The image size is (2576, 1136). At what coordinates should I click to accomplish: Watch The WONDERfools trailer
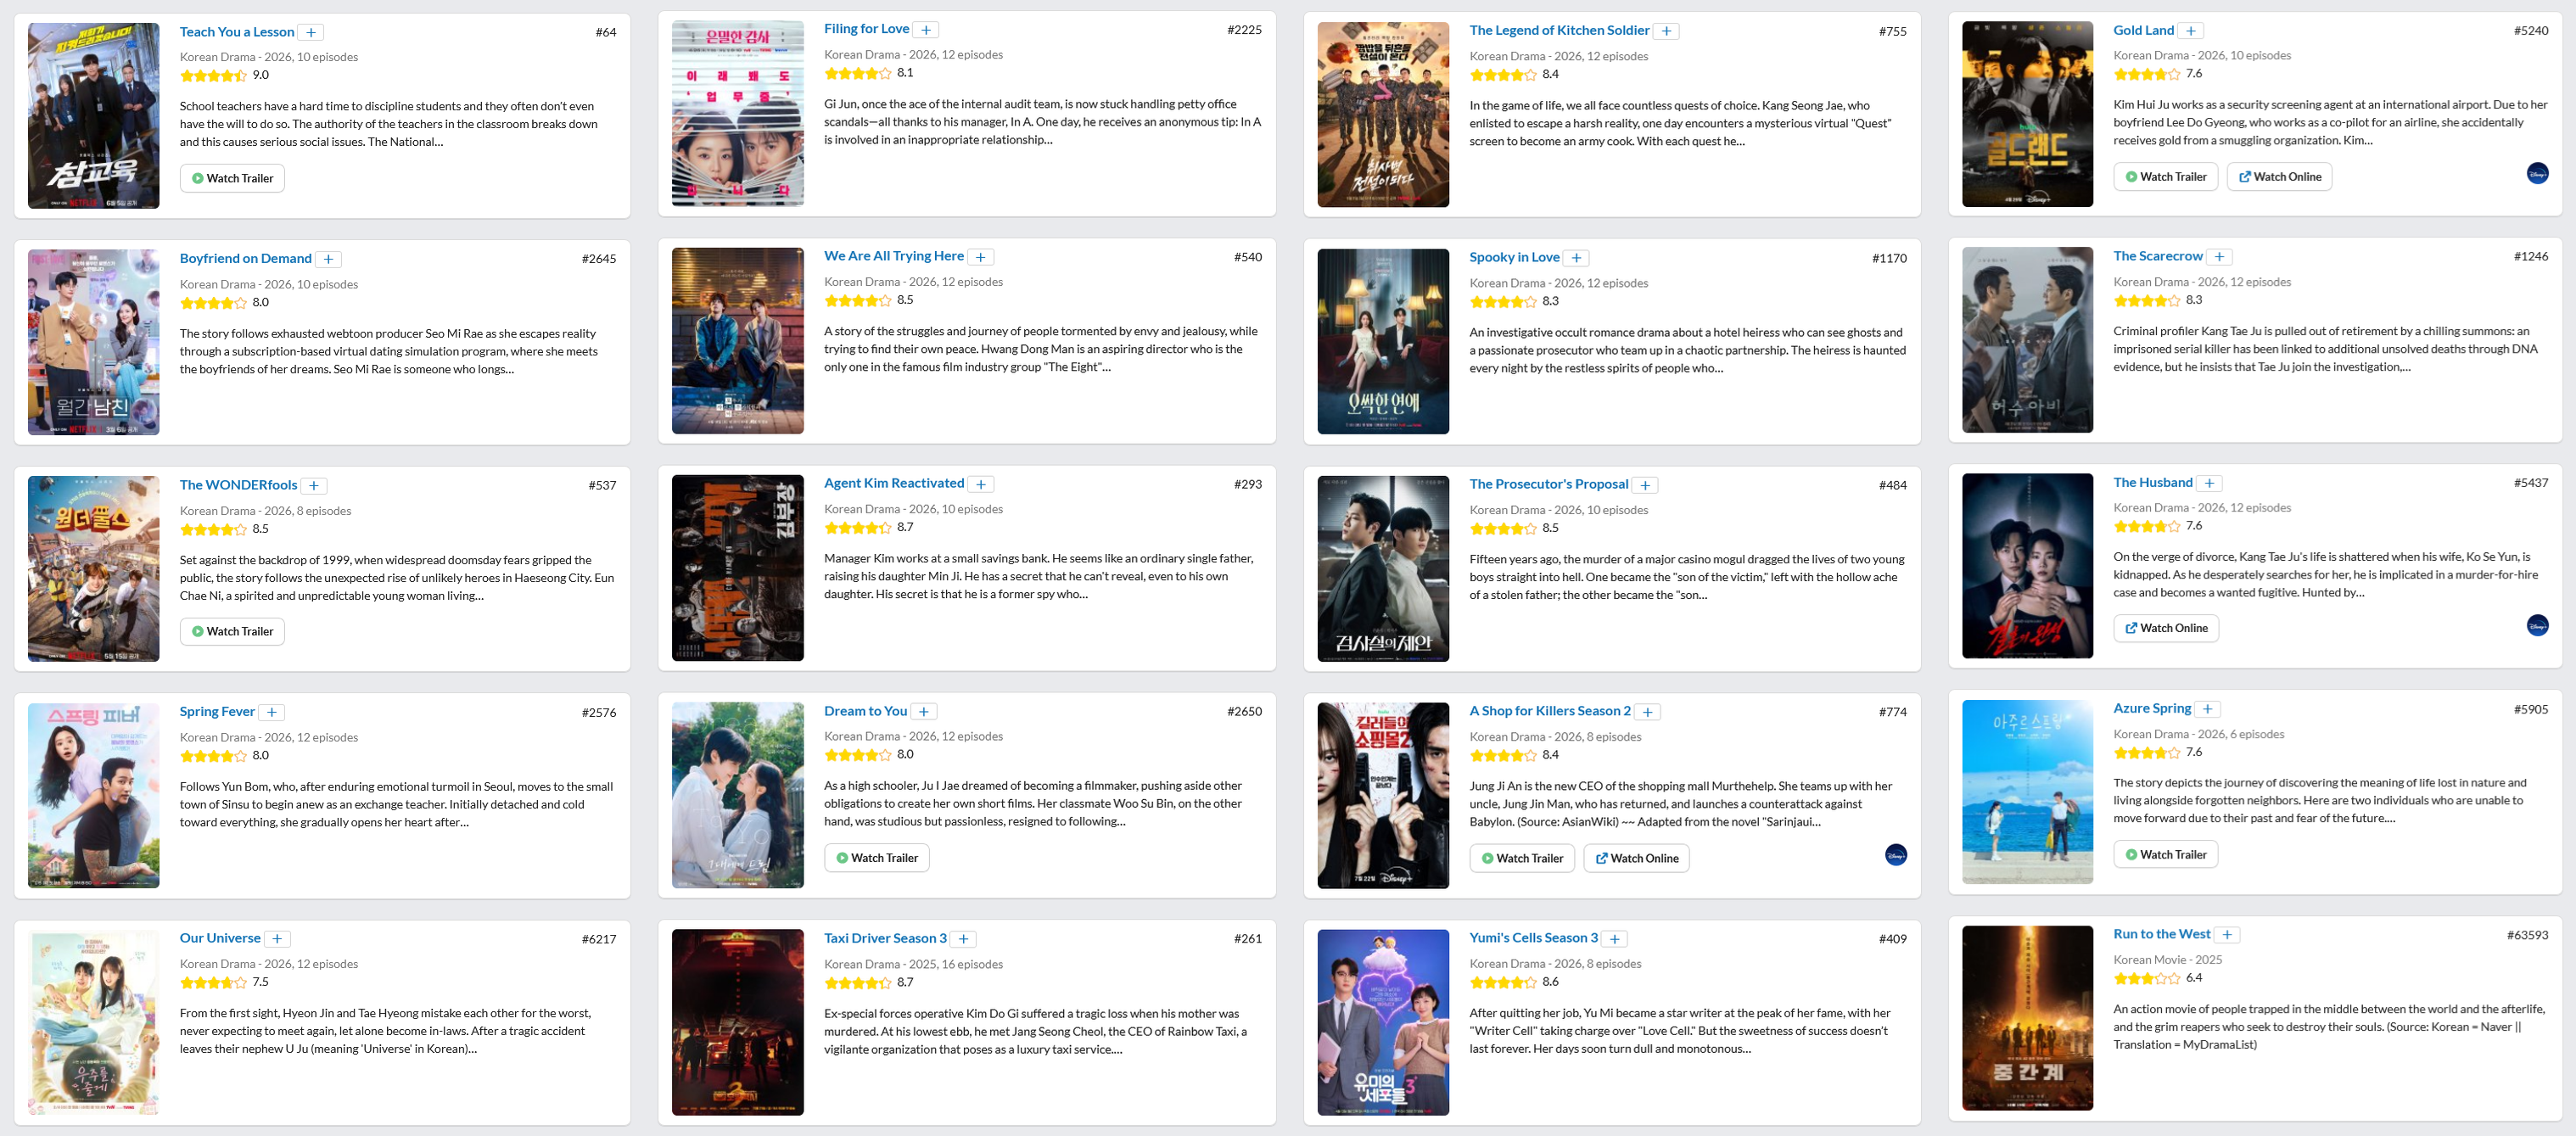(233, 632)
